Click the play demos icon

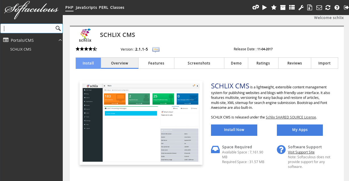click(x=264, y=8)
